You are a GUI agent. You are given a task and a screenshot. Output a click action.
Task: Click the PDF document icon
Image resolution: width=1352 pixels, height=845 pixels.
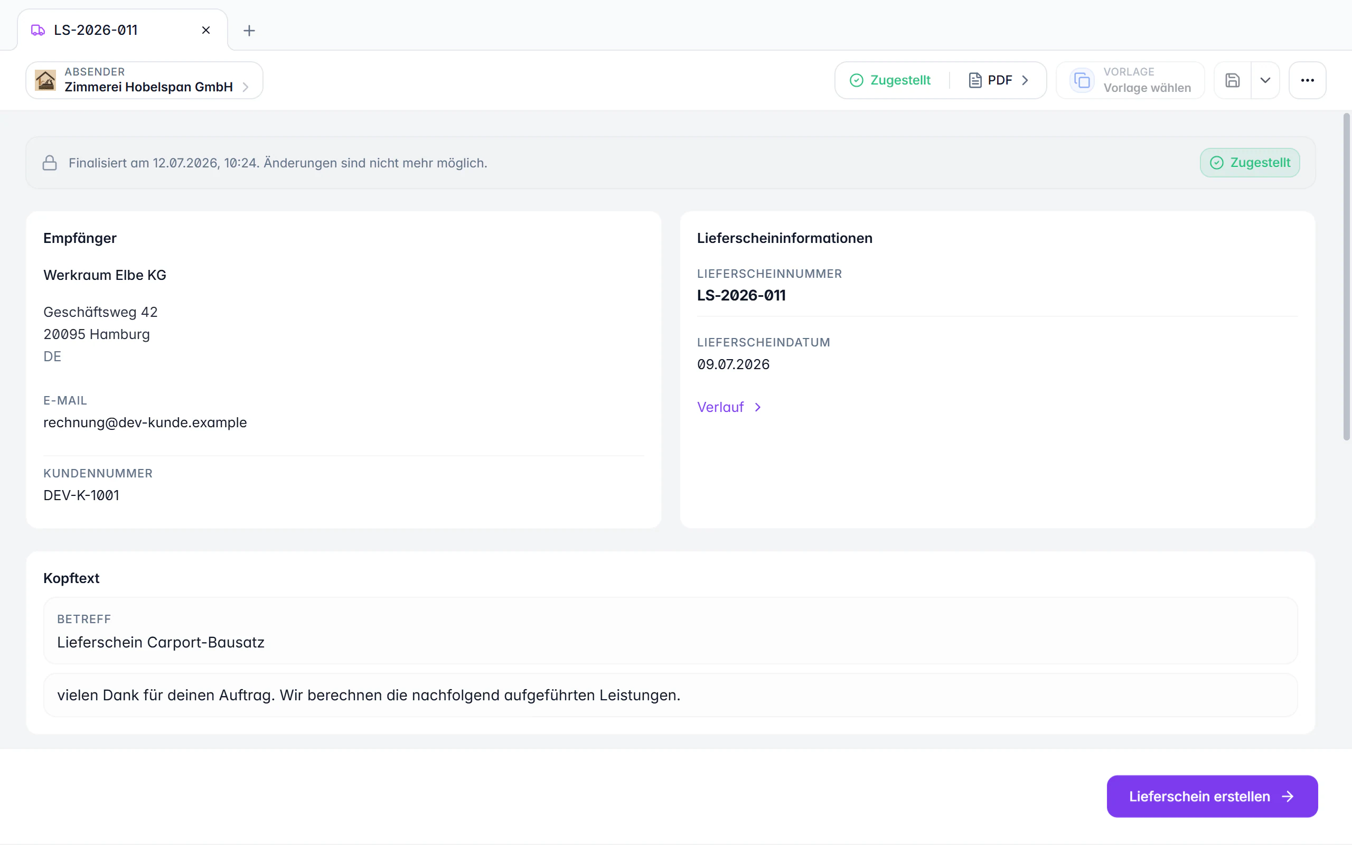975,80
